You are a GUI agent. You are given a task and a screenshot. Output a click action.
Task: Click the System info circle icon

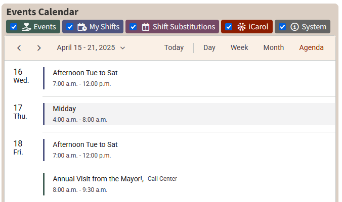pos(294,27)
